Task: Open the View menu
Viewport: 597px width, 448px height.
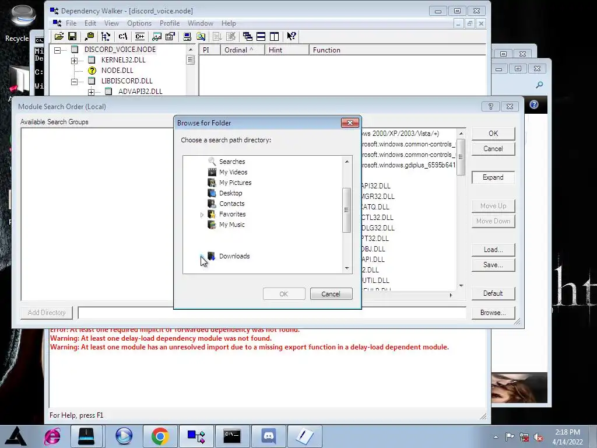Action: 111,23
